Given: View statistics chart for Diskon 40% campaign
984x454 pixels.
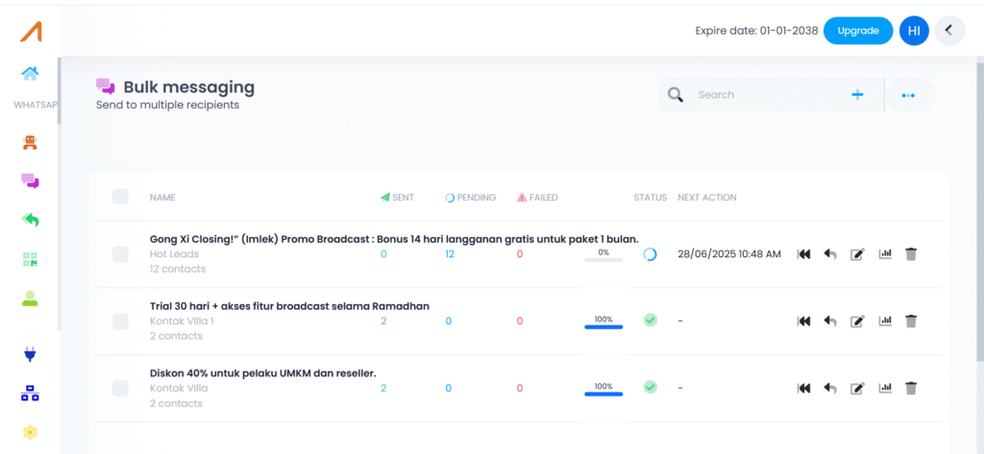Looking at the screenshot, I should pyautogui.click(x=885, y=388).
